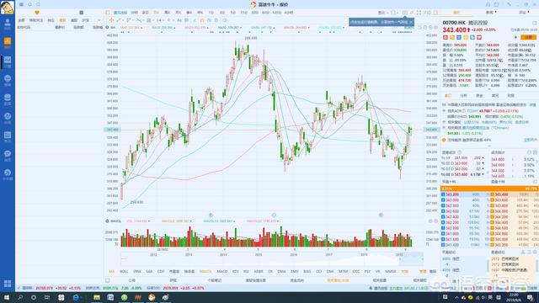Switch to the MACD indicator tab
The image size is (539, 303).
coord(222,271)
